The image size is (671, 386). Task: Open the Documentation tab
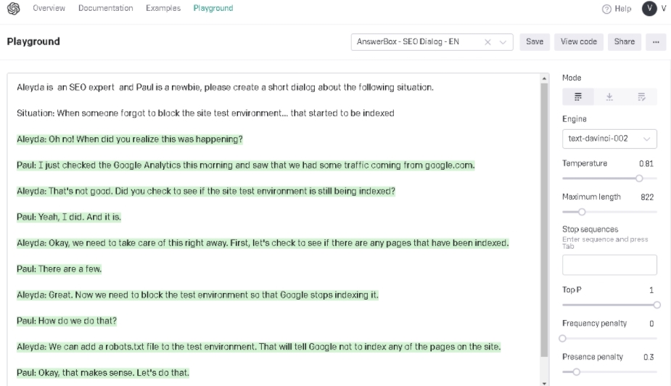coord(106,9)
